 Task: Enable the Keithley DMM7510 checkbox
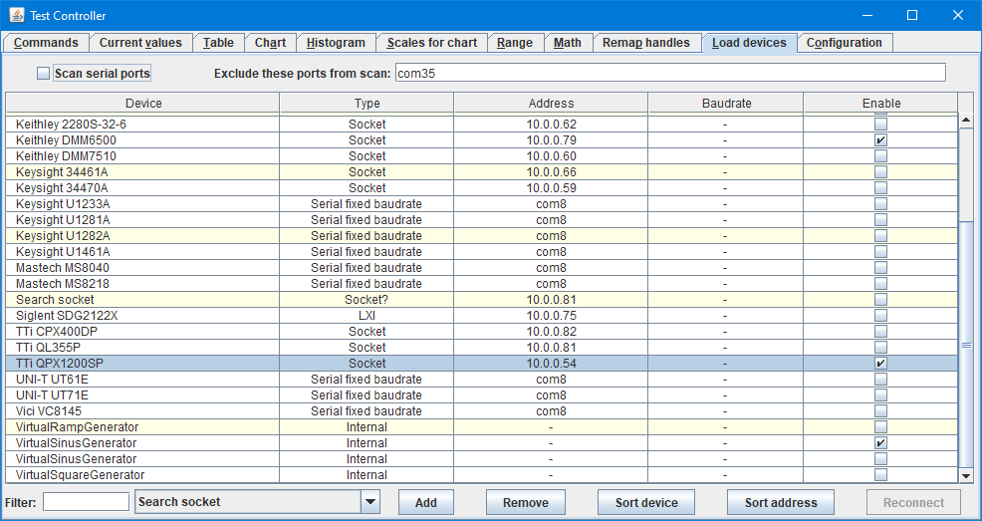click(880, 156)
